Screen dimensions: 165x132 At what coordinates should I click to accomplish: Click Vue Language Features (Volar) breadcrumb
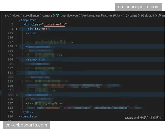101,16
